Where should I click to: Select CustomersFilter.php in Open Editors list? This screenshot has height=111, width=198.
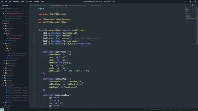(x=14, y=11)
